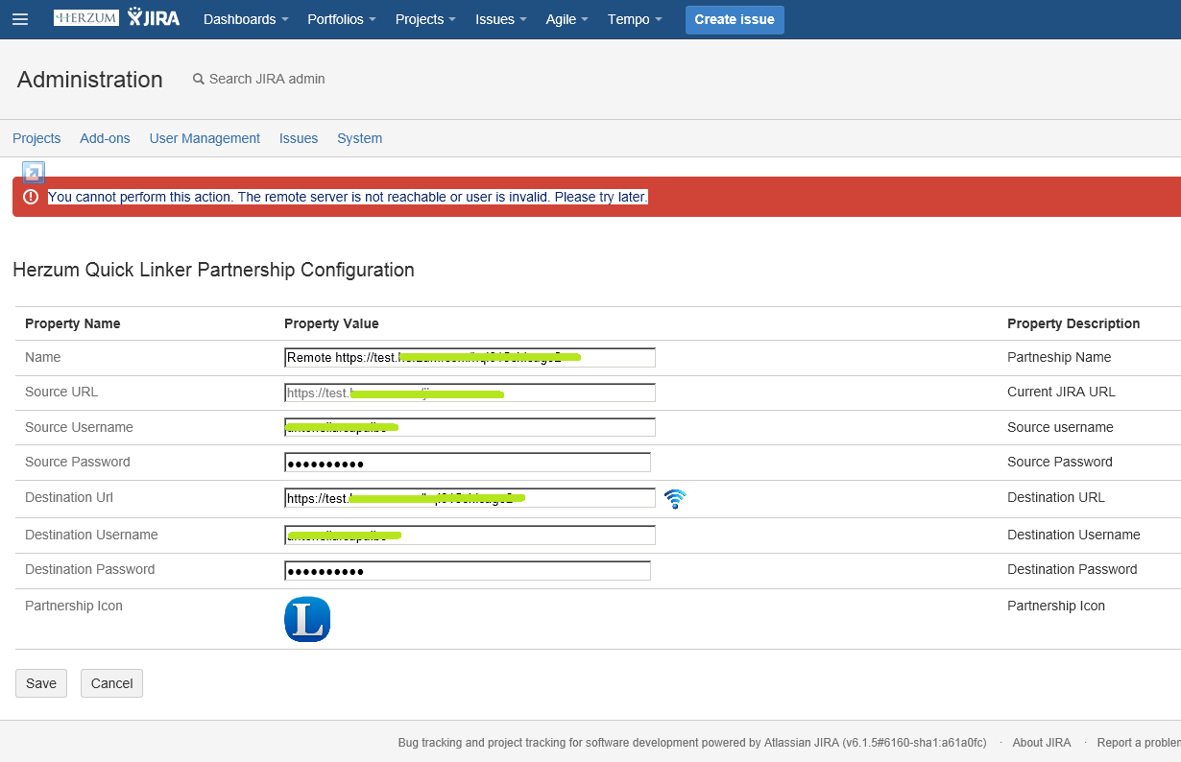Cancel the partnership configuration
Screen dimensions: 1181x762
coord(111,683)
